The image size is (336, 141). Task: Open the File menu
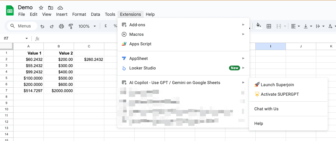click(x=22, y=15)
